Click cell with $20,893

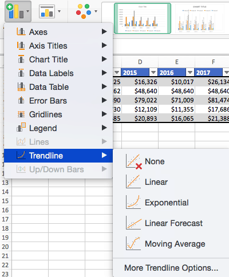[x=140, y=118]
